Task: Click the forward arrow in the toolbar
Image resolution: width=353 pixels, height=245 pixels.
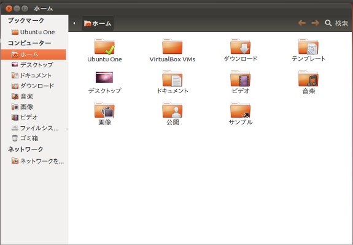Action: [x=315, y=23]
